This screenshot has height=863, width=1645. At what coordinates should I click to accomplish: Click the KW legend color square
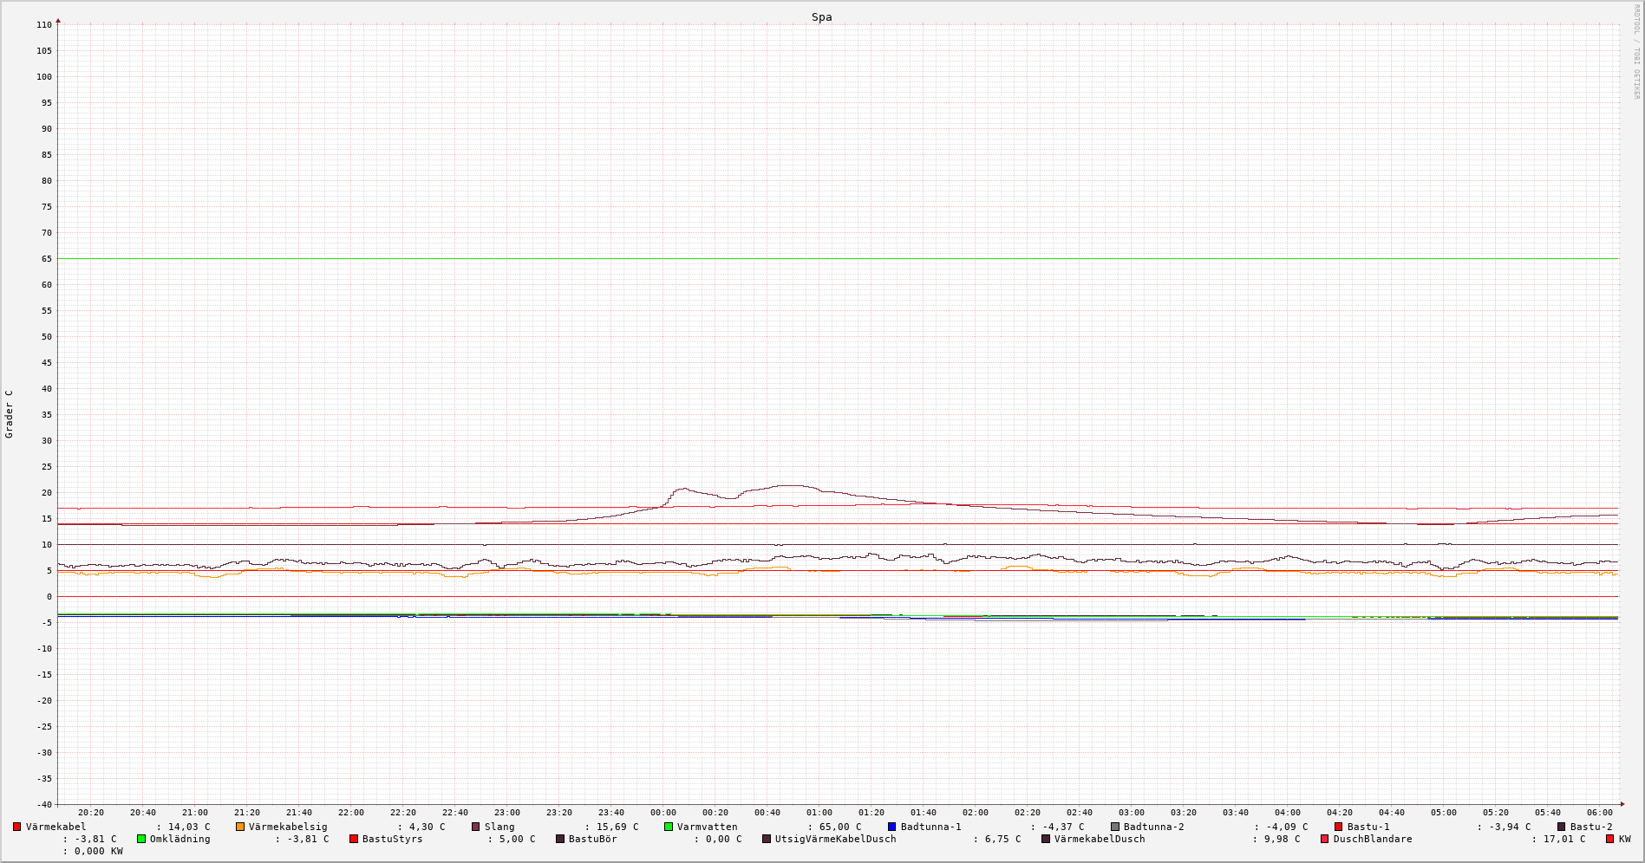[1609, 839]
